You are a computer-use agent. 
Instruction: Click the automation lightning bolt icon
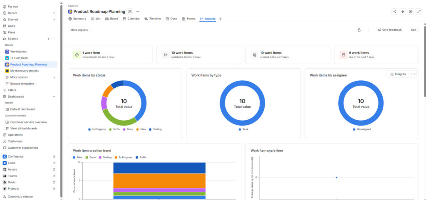[x=403, y=12]
